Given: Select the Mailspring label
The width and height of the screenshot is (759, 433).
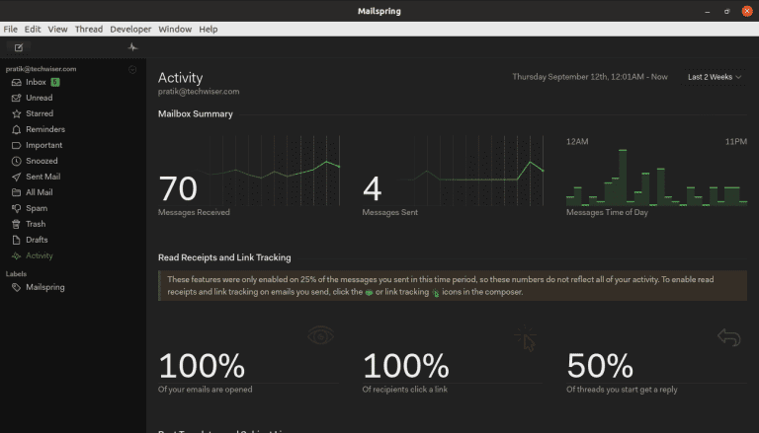Looking at the screenshot, I should [x=44, y=287].
